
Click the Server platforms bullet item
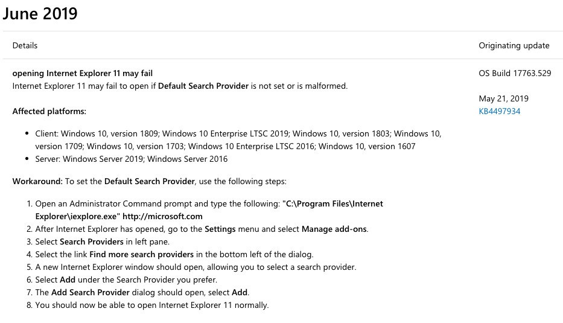pos(131,159)
